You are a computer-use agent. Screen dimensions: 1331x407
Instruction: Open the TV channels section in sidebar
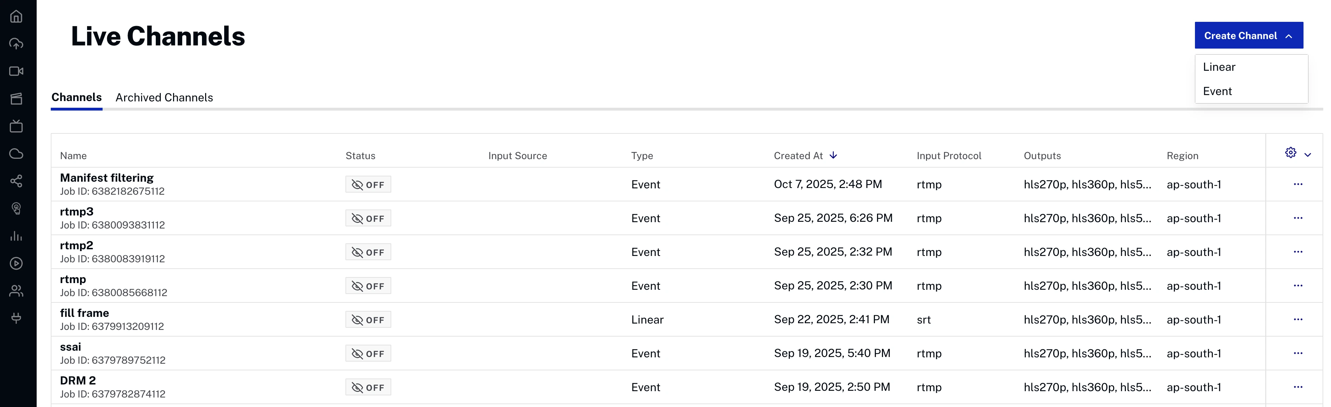[x=17, y=126]
